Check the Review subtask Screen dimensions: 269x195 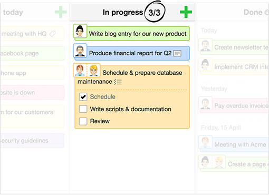click(83, 121)
